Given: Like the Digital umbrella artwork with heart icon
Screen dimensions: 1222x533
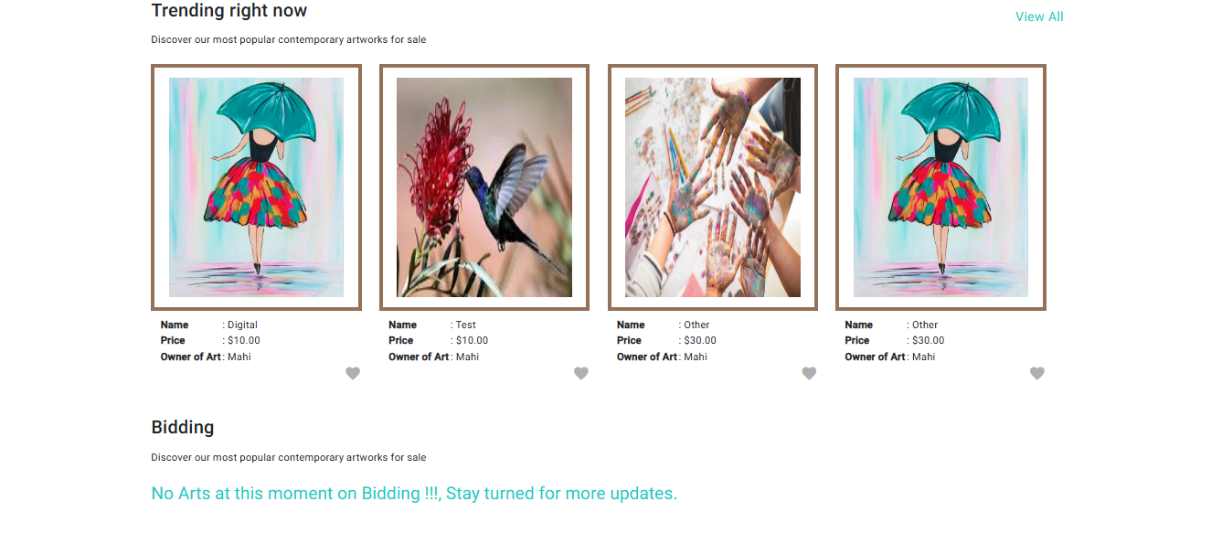Looking at the screenshot, I should coord(353,373).
